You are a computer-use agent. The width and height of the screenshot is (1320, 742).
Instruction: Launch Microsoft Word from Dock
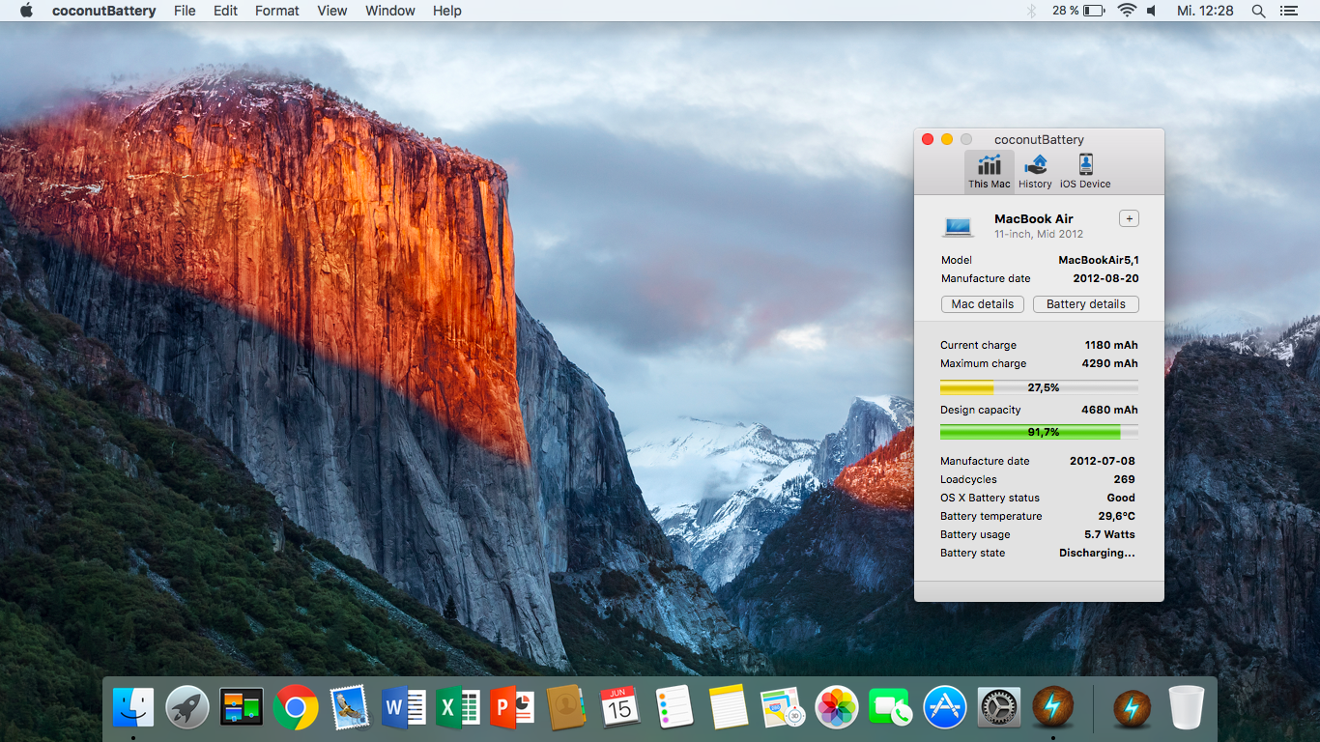click(x=404, y=707)
